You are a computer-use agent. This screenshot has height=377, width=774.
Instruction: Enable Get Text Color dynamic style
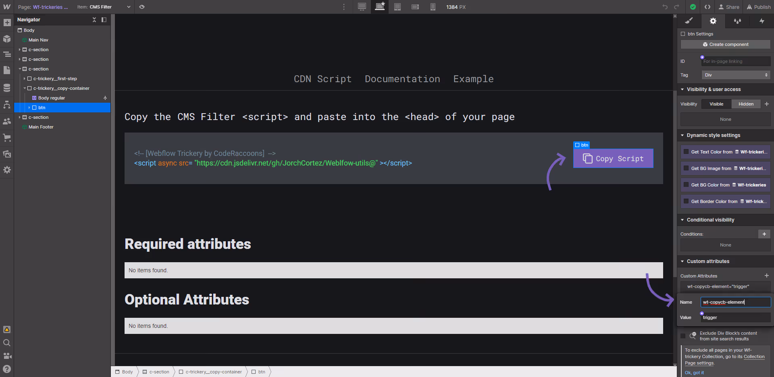[x=686, y=152]
